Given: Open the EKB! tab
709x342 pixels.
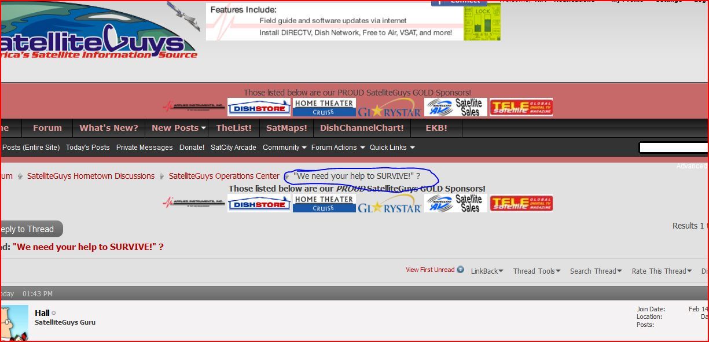Looking at the screenshot, I should 436,128.
